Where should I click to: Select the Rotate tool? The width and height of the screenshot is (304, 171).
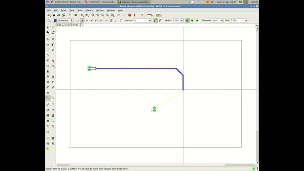pyautogui.click(x=53, y=45)
